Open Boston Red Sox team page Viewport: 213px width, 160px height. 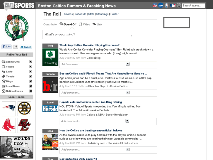point(9,125)
